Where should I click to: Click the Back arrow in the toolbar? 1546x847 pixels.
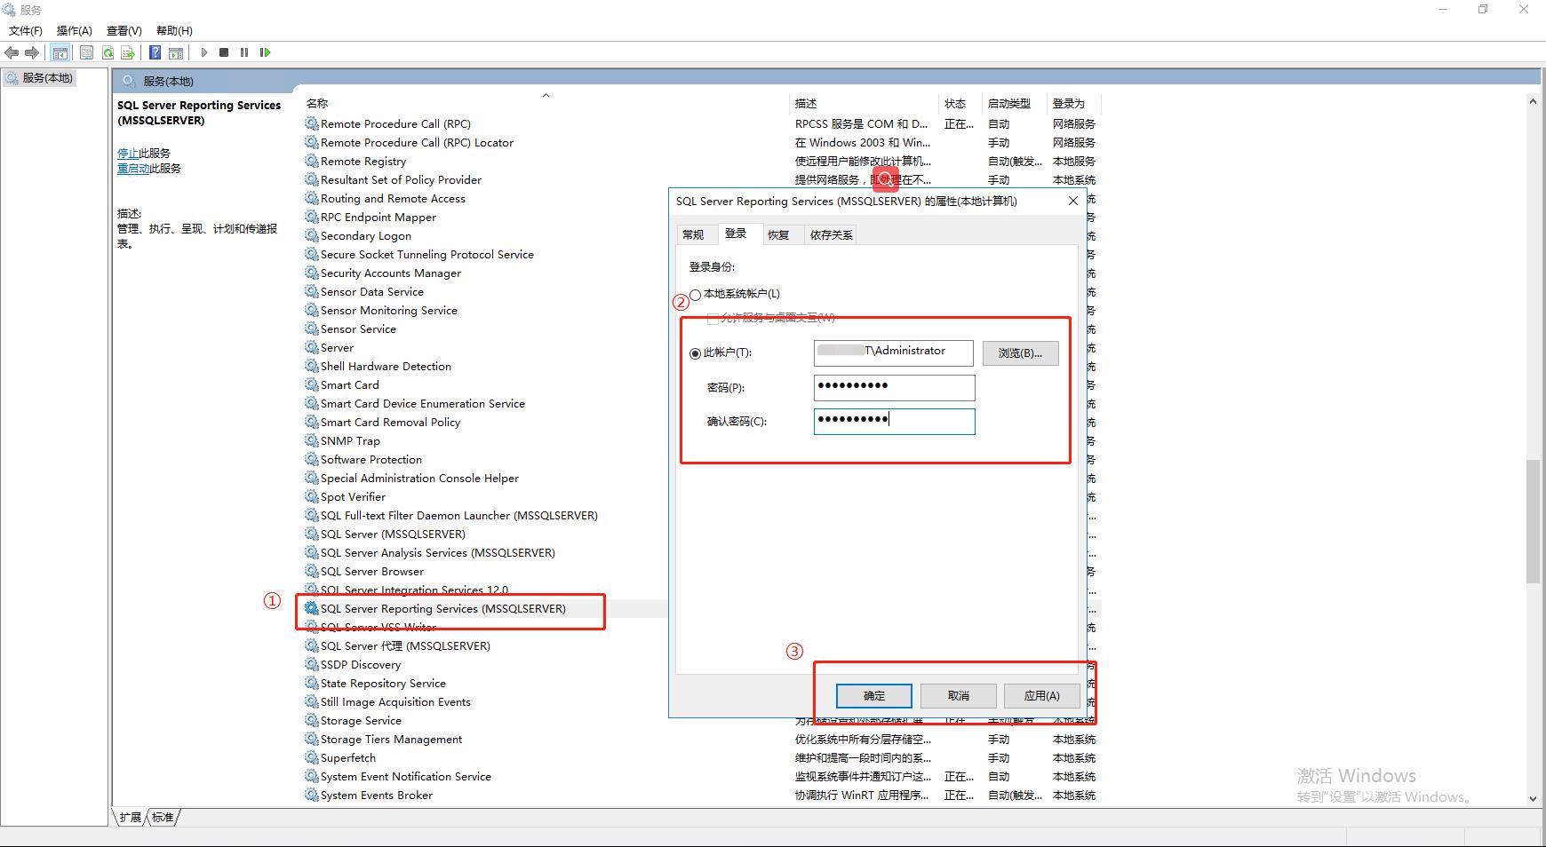coord(12,52)
